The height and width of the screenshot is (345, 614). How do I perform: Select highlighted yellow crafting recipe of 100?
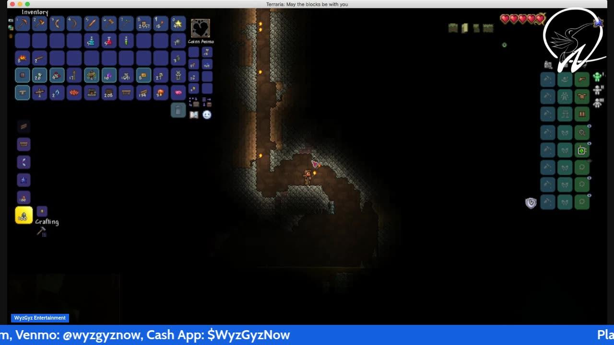pos(24,216)
